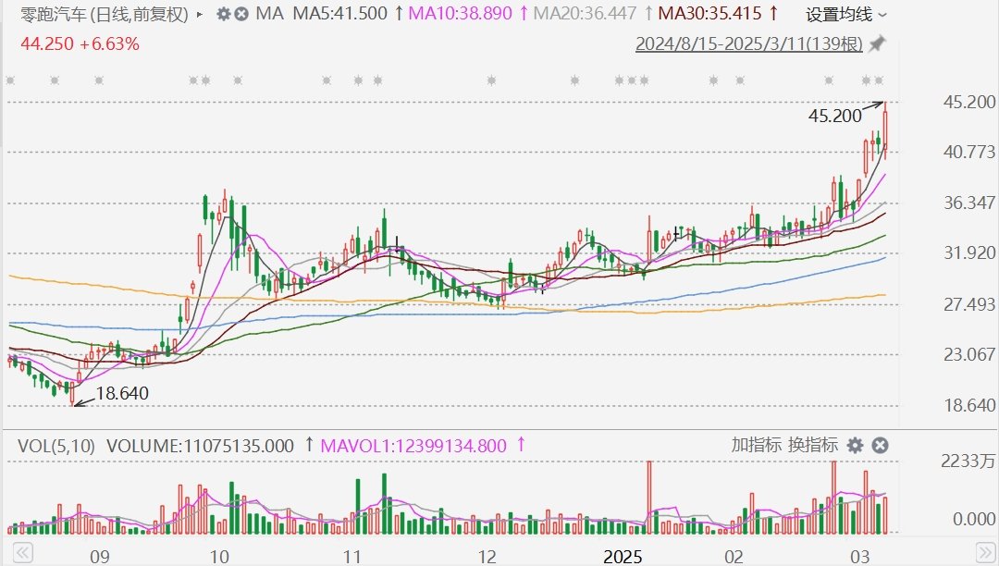Click the pin icon beside date range
The height and width of the screenshot is (566, 999).
click(877, 44)
